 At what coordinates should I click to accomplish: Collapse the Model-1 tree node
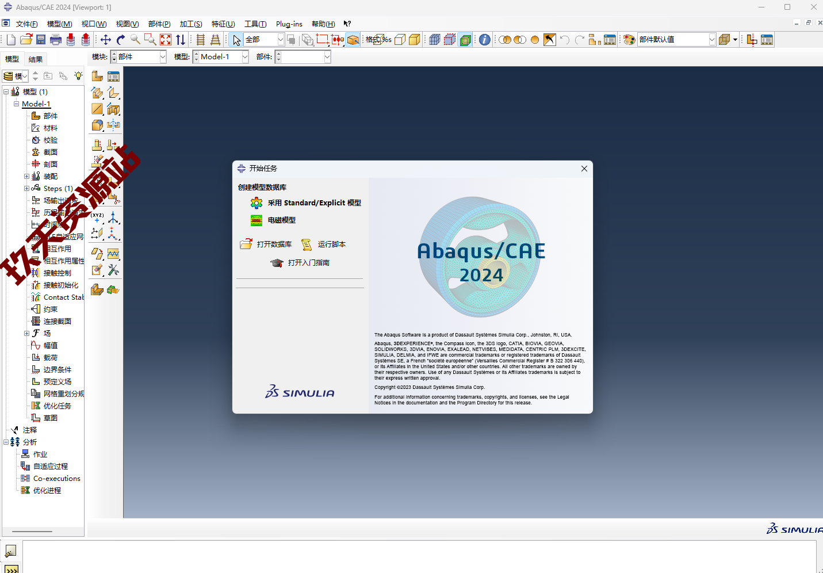click(16, 104)
